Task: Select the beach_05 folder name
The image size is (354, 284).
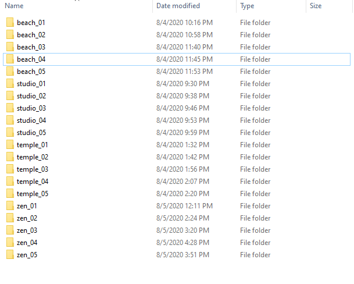Action: click(31, 72)
